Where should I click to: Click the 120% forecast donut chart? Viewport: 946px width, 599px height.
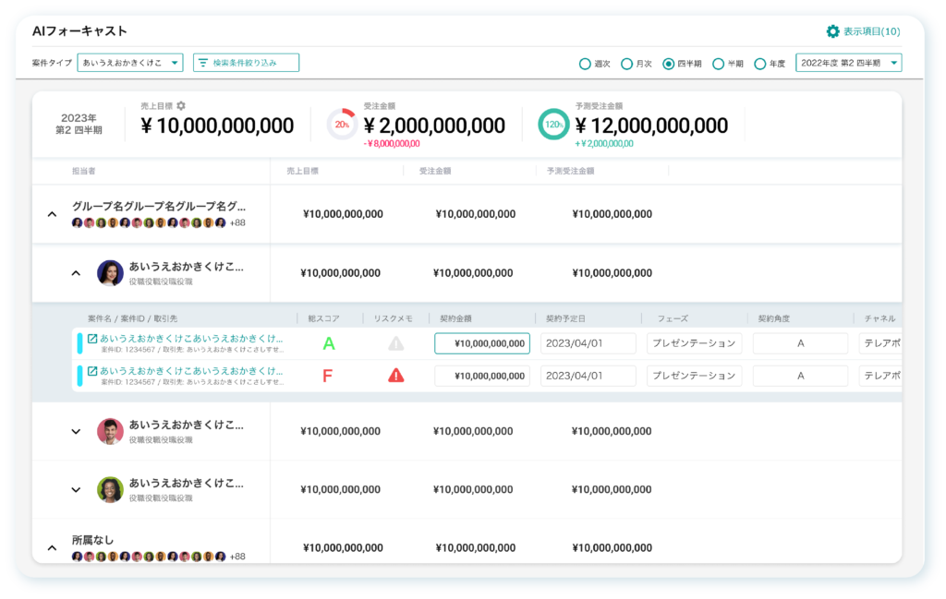tap(553, 125)
